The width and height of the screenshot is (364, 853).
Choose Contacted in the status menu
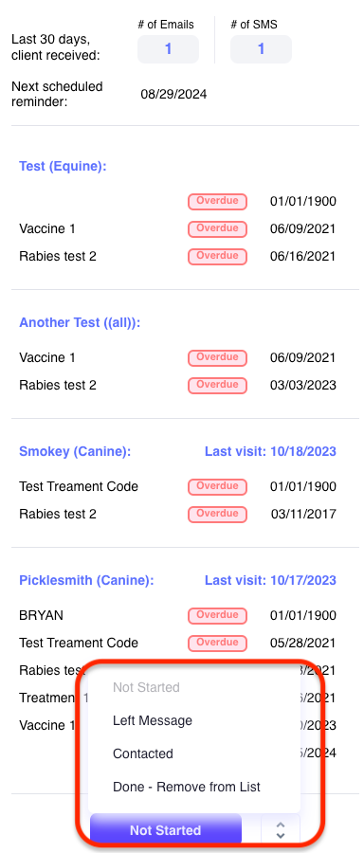tap(143, 754)
